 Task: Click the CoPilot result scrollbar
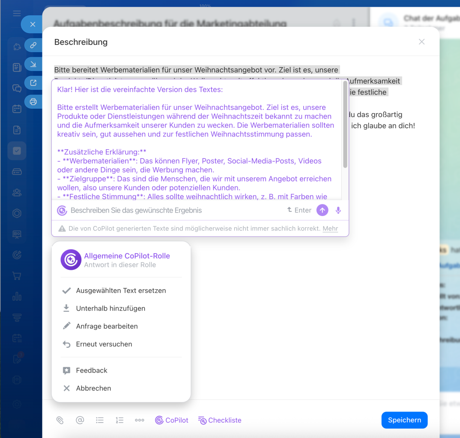(x=345, y=124)
